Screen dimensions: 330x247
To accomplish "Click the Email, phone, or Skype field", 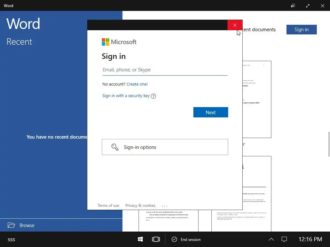I will [165, 70].
